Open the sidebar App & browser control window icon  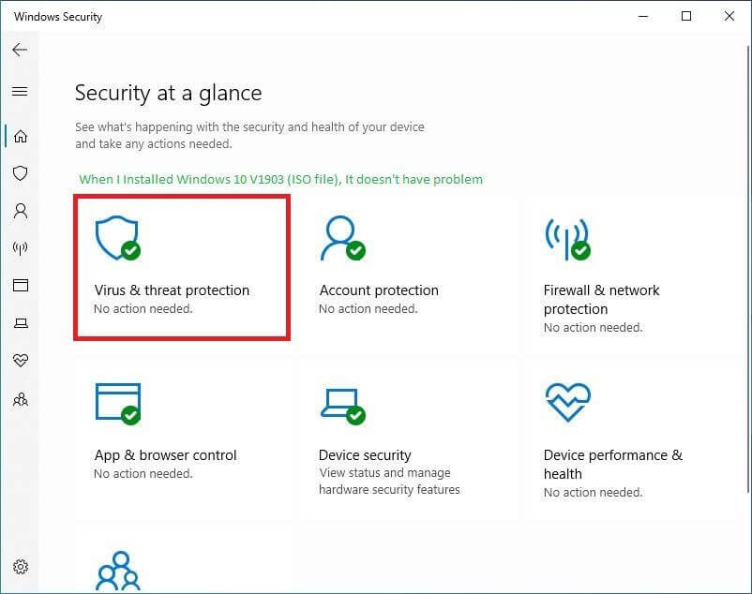click(20, 285)
